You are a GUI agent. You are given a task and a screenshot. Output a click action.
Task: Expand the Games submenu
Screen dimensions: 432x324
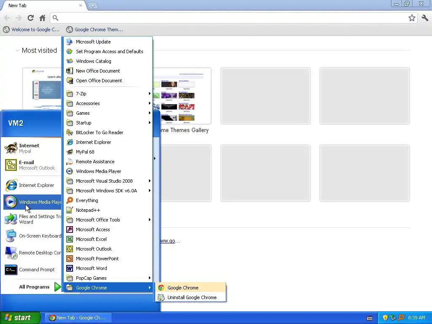108,113
